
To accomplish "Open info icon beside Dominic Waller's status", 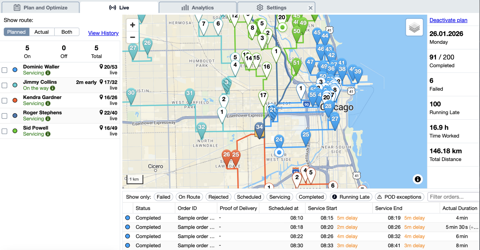I will 48,73.
